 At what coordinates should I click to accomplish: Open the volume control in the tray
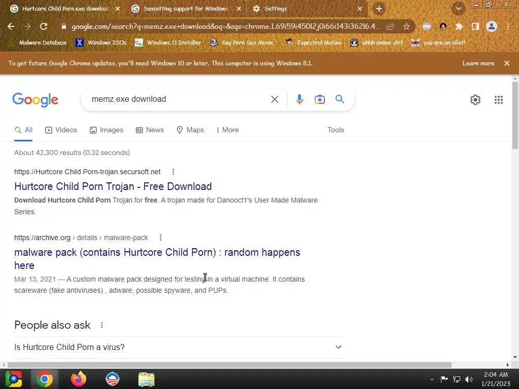click(469, 379)
